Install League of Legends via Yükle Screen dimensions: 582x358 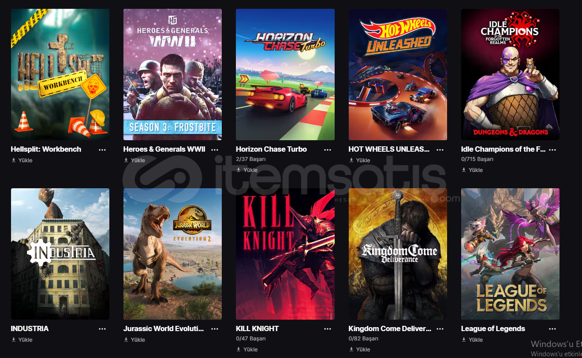(x=472, y=340)
